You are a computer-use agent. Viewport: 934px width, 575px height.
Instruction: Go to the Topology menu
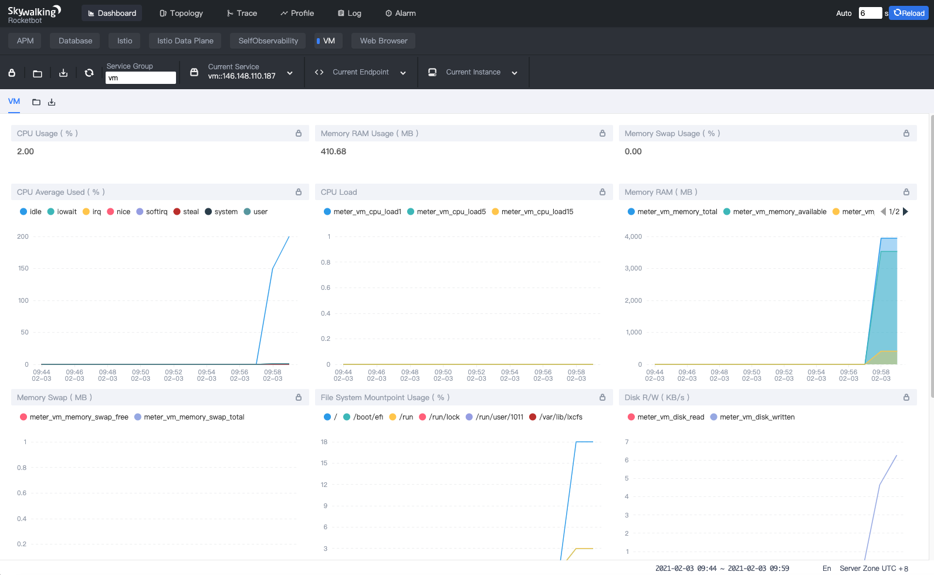181,13
